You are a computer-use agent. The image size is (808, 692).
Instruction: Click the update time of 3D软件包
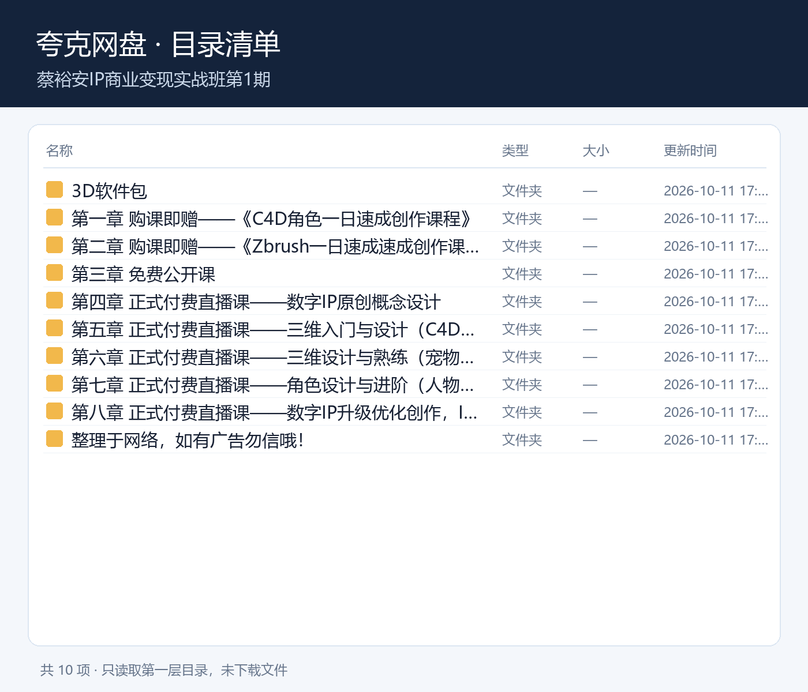(x=716, y=190)
